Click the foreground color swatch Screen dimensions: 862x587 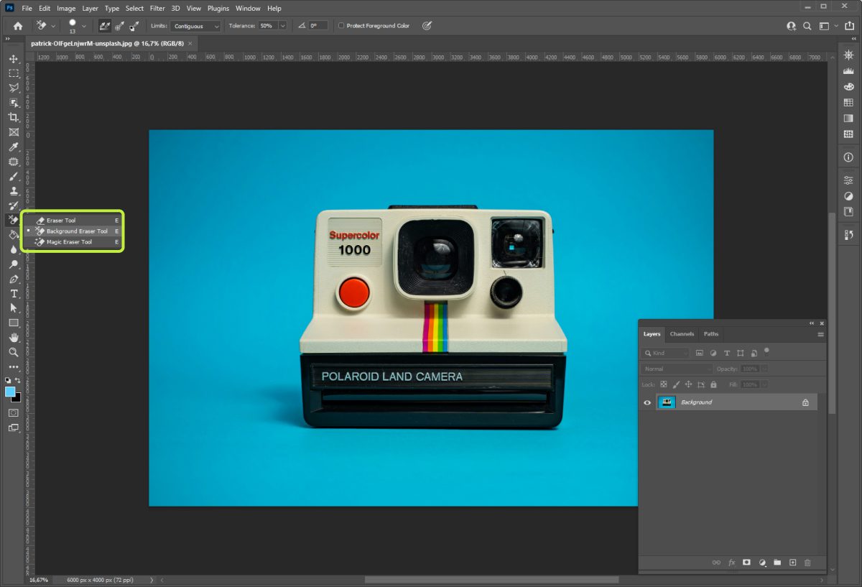click(x=10, y=392)
